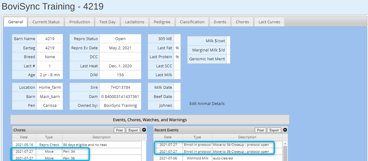Open the Chores tab
The height and width of the screenshot is (161, 368).
[x=243, y=22]
